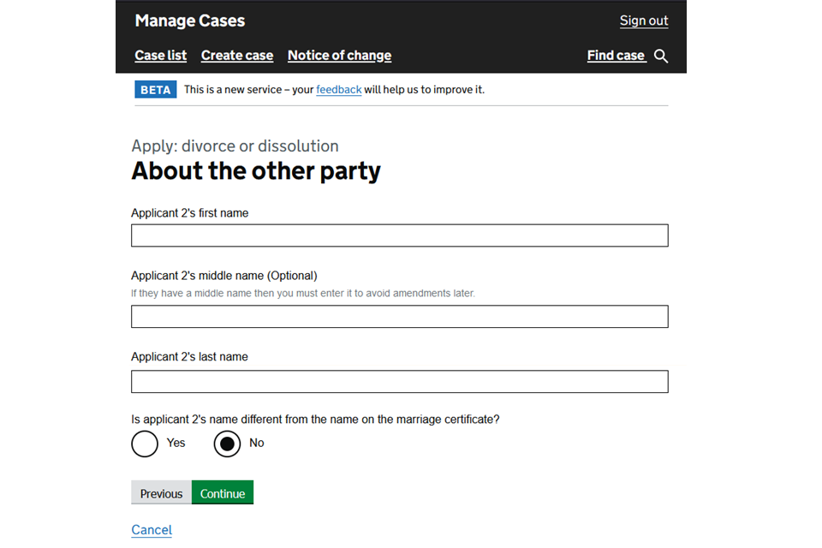
Task: Click the search magnifier icon
Action: 661,56
